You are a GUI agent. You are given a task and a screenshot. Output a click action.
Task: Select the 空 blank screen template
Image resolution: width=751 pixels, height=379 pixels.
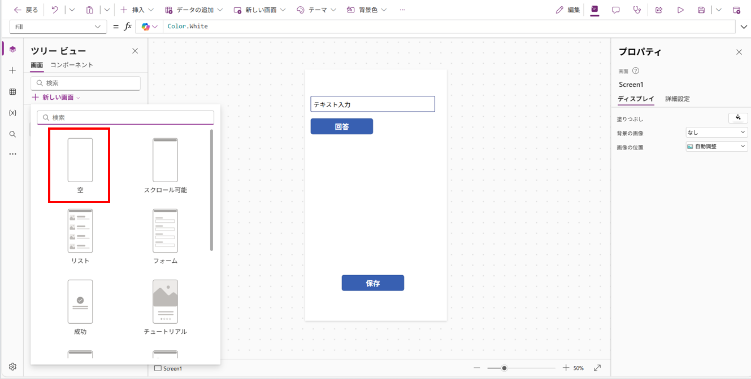pyautogui.click(x=80, y=166)
